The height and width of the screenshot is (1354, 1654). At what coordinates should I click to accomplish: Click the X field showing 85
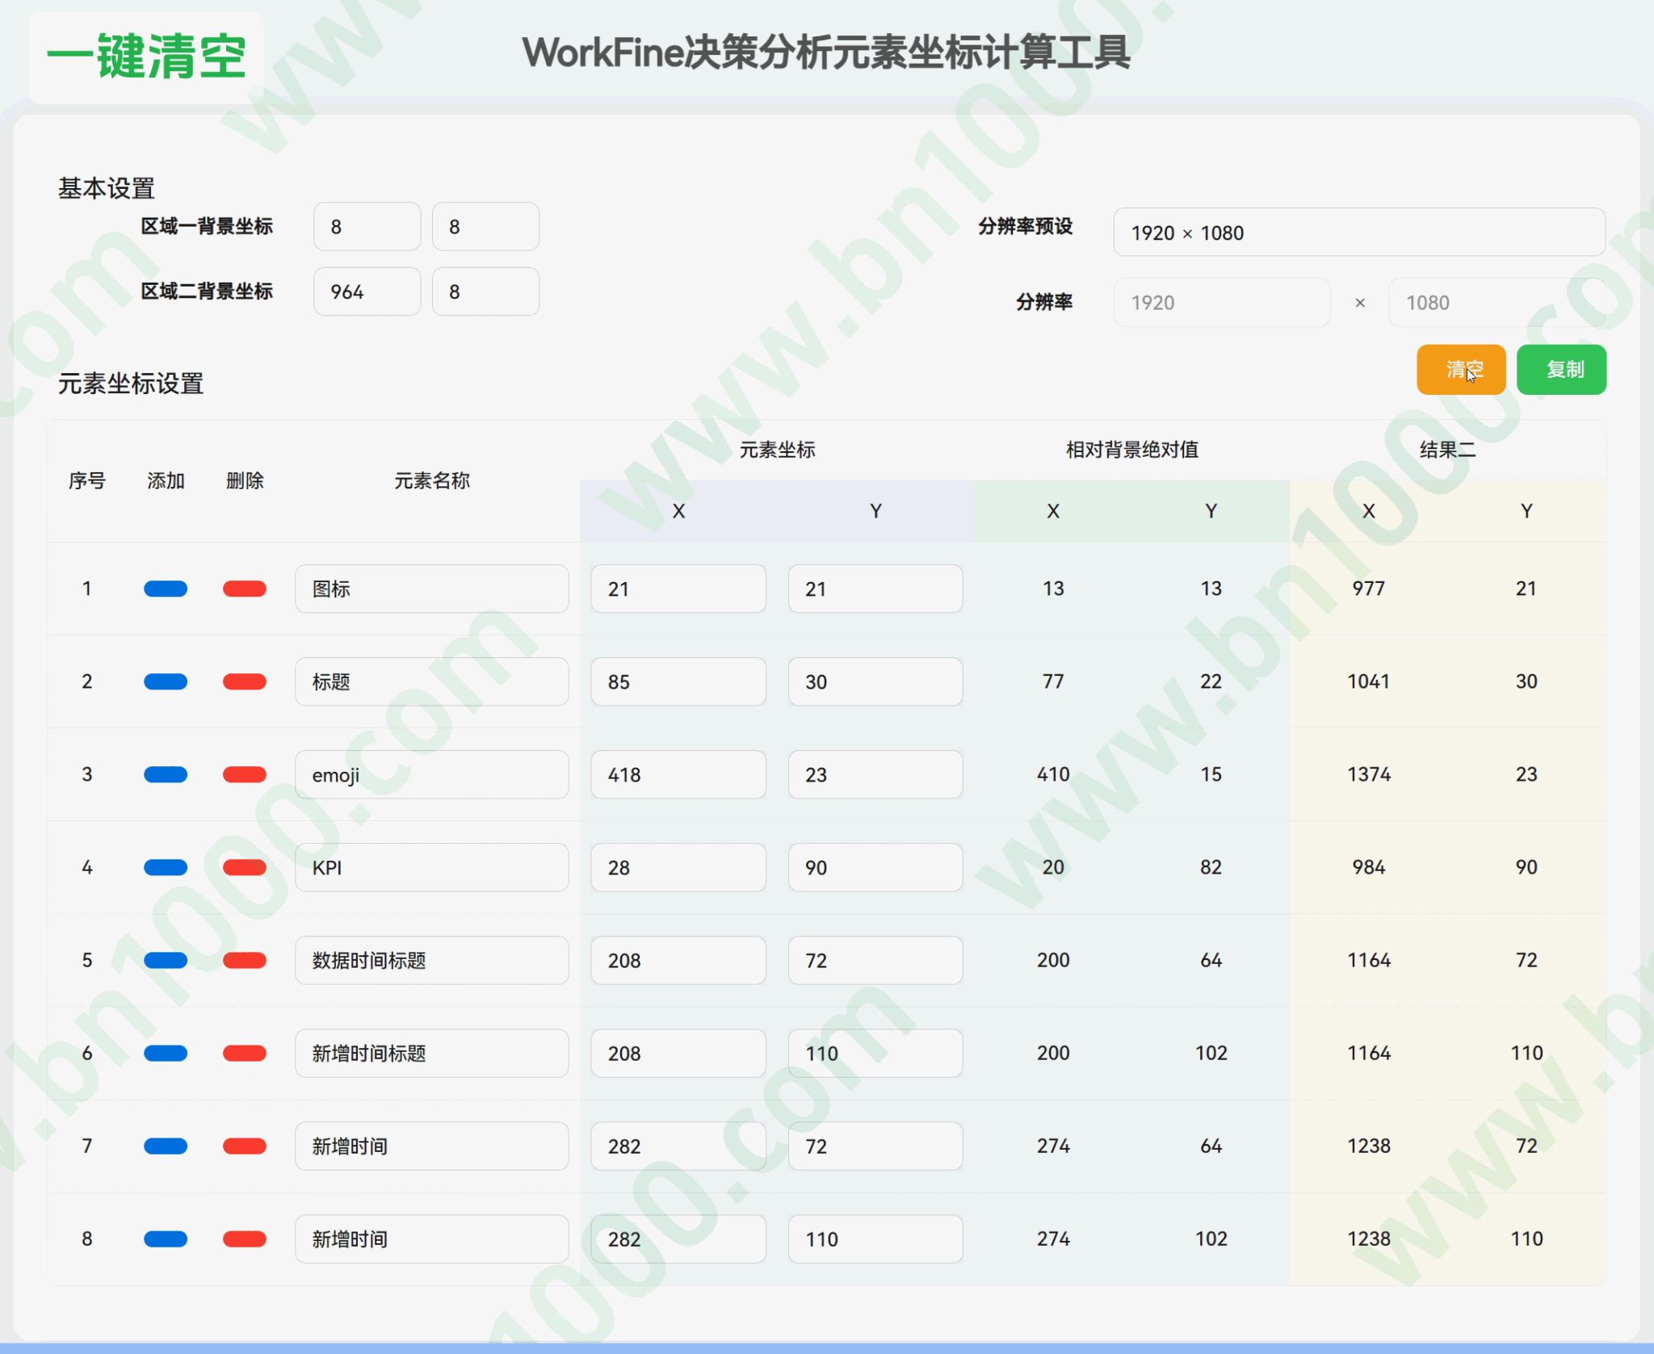coord(678,681)
